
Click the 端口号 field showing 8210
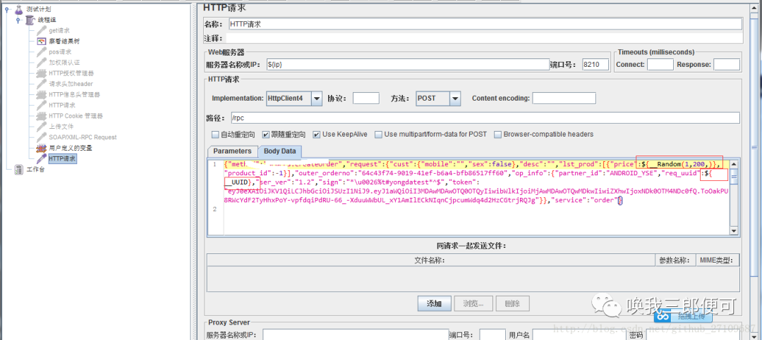pyautogui.click(x=595, y=65)
